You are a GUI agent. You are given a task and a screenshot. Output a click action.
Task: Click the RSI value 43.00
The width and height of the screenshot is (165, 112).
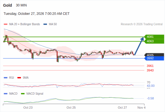click(151, 86)
